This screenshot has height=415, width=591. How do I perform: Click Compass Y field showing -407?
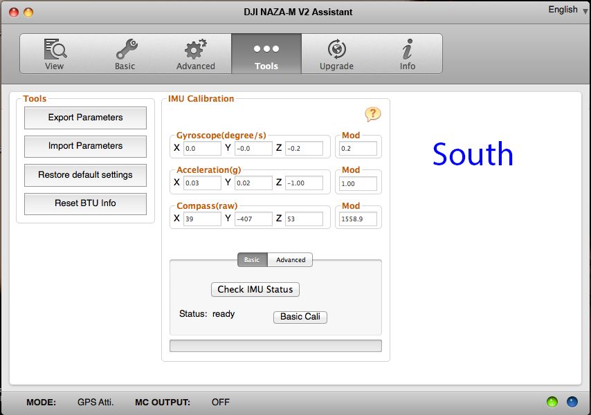coord(253,219)
